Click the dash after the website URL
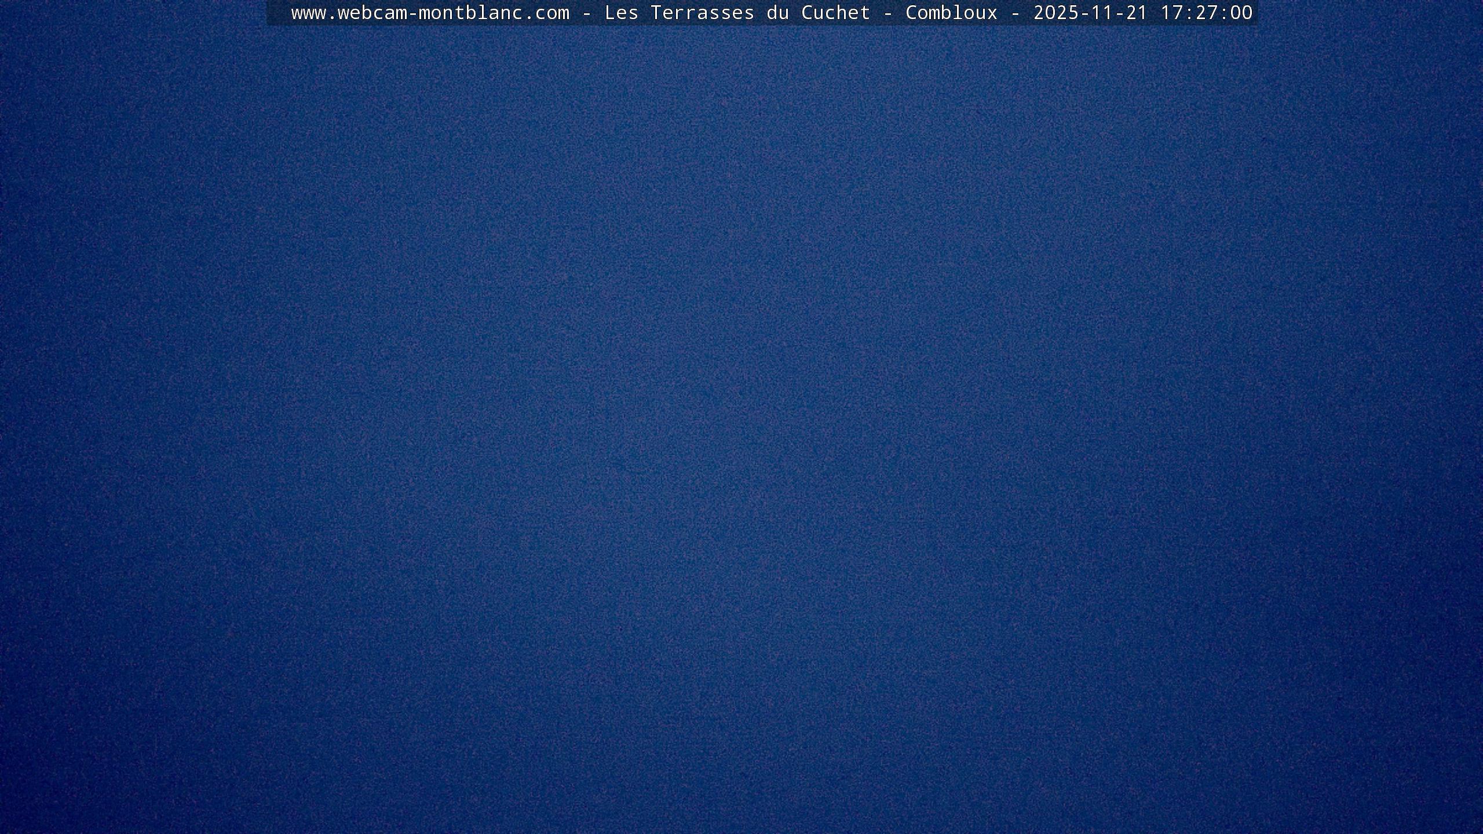 pos(587,13)
